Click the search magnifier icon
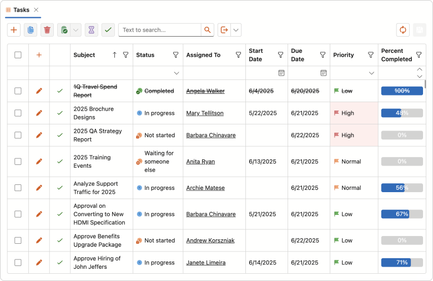 (x=207, y=30)
